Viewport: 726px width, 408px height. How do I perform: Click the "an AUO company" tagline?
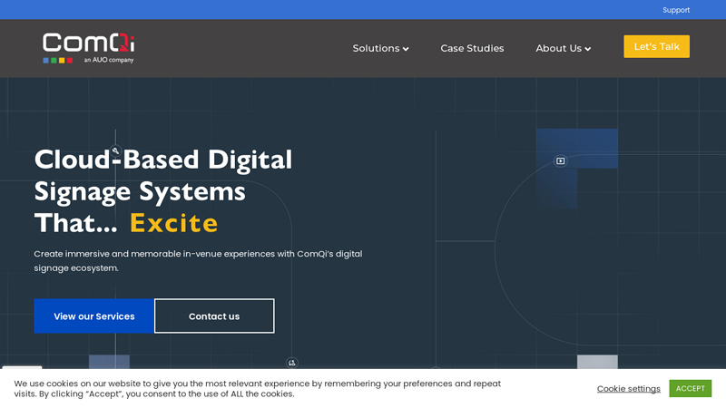[x=109, y=60]
